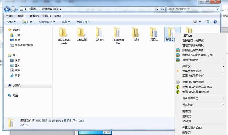This screenshot has width=228, height=135.
Task: Open the 图片 library
Action: 15,65
